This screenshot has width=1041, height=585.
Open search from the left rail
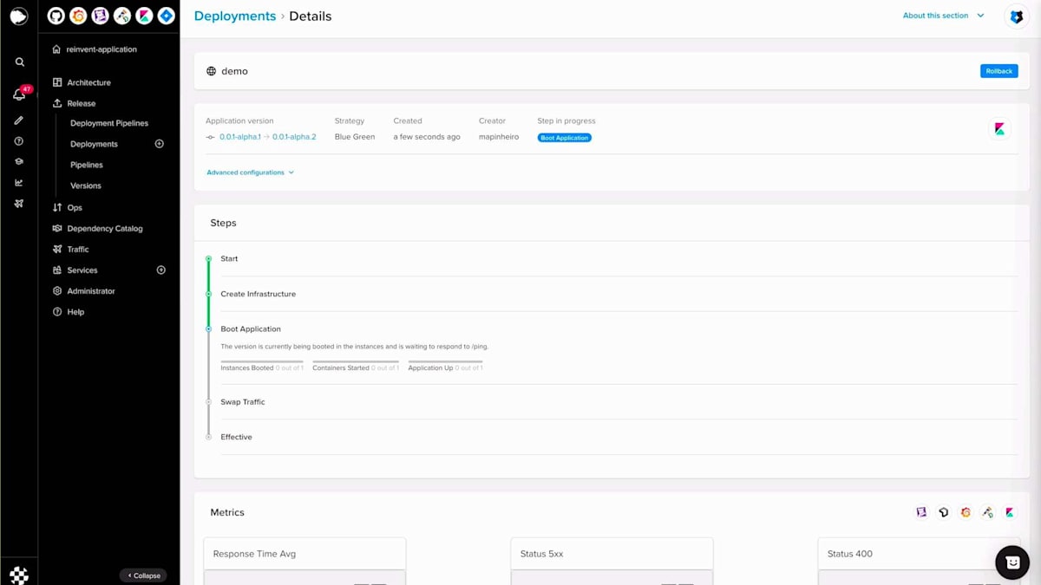point(19,62)
